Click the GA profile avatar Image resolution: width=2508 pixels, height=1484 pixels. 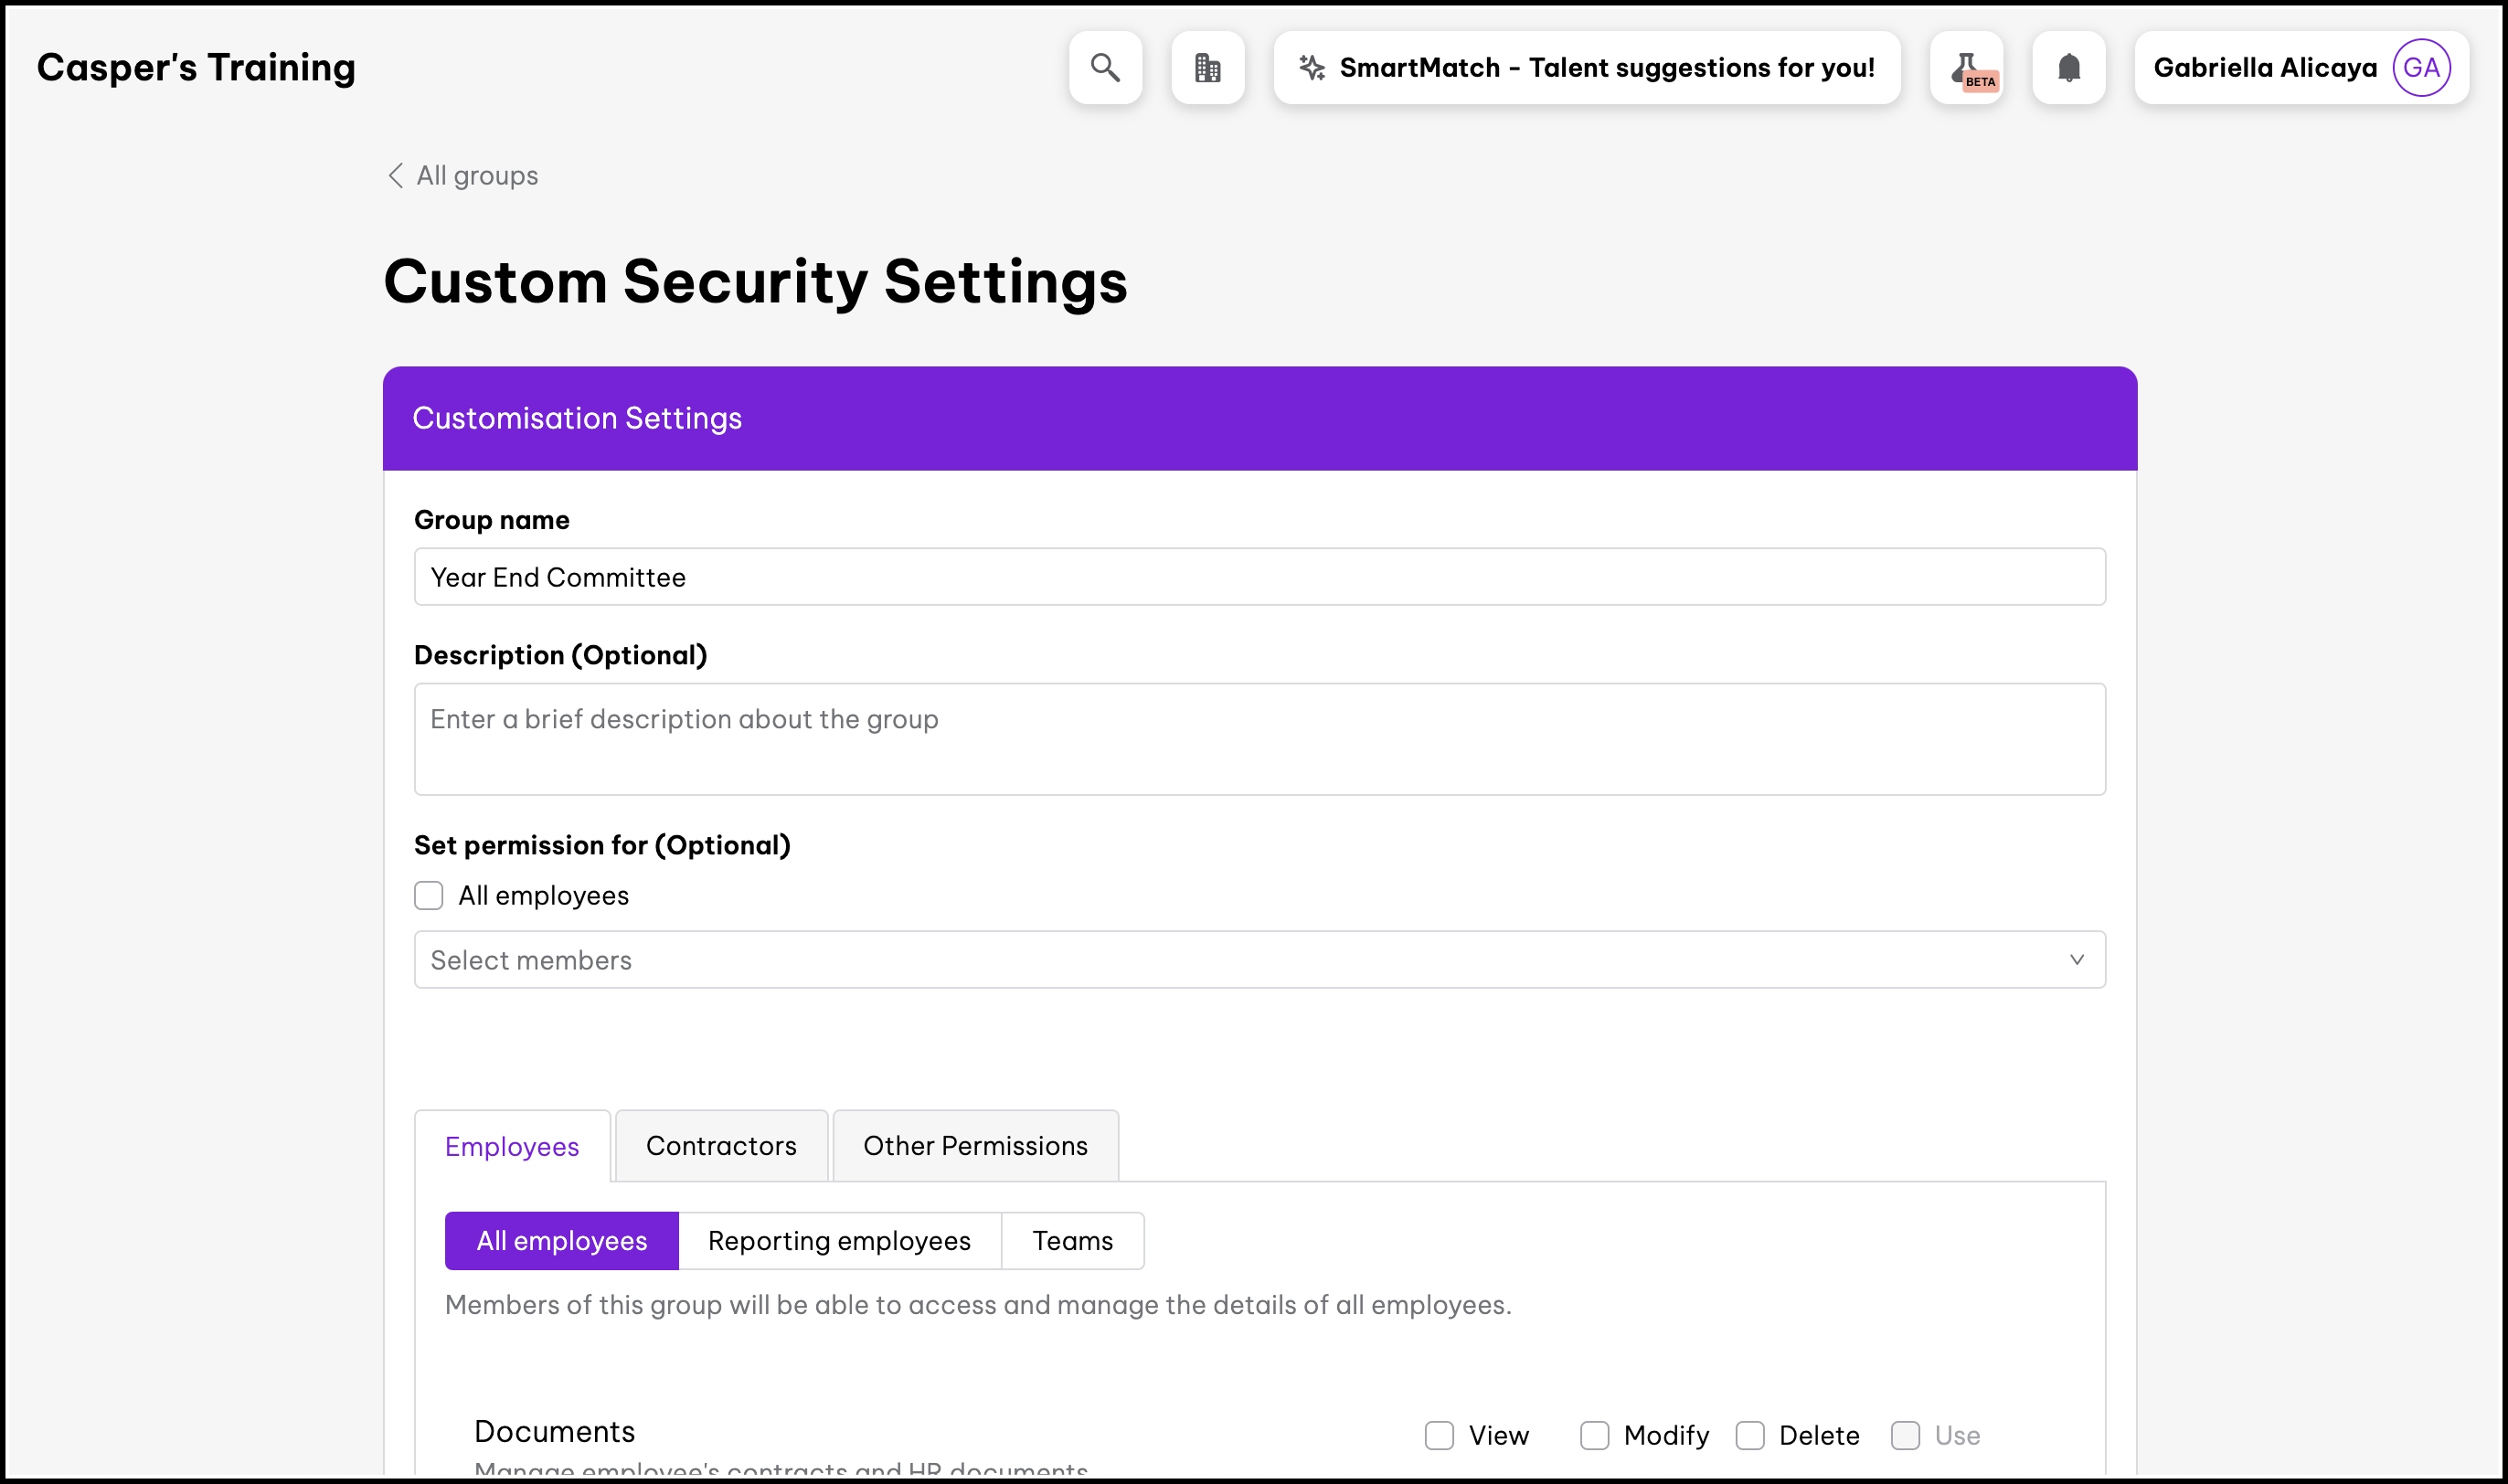pos(2421,67)
